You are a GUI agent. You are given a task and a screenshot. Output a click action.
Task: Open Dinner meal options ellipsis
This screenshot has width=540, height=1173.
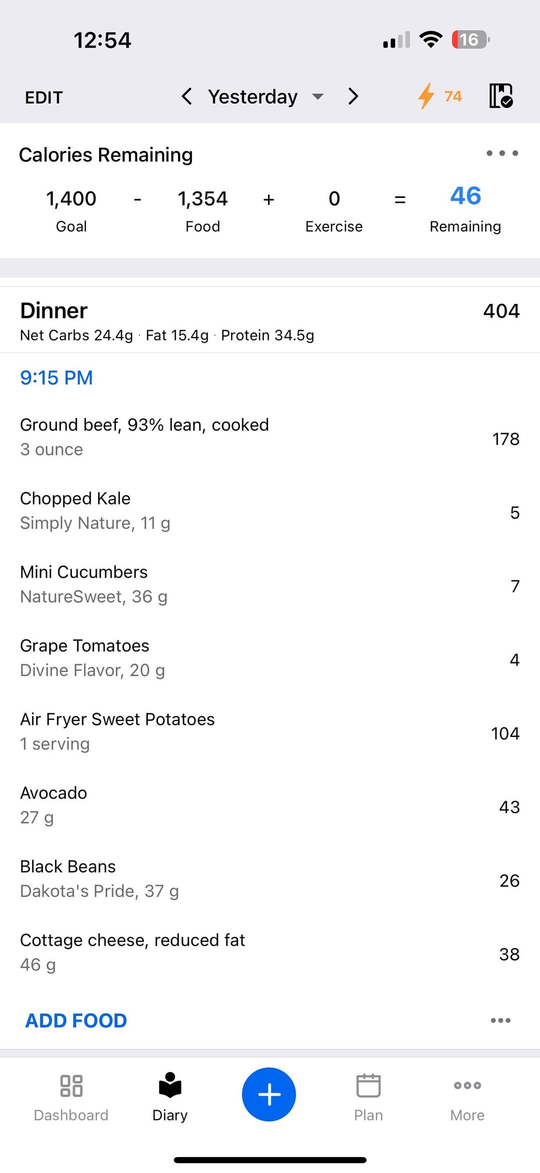point(500,1020)
